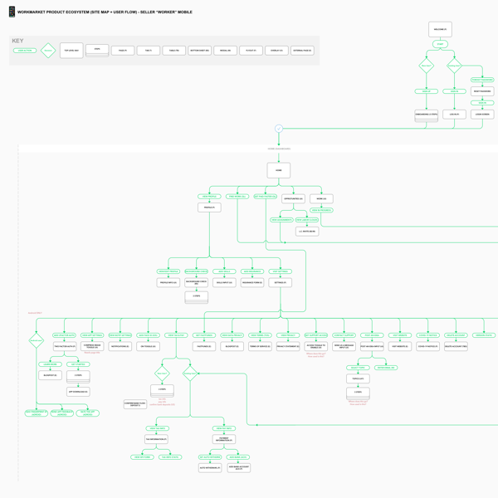Select the TWO FACTOR AUTH (P) box
The width and height of the screenshot is (498, 498).
point(65,346)
